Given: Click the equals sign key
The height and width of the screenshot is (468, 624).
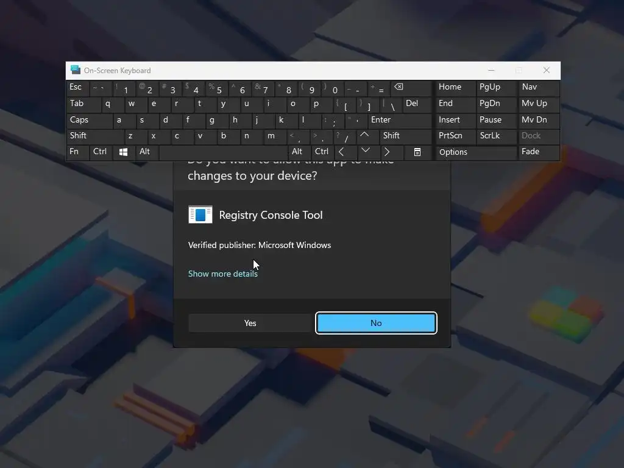Looking at the screenshot, I should click(379, 88).
